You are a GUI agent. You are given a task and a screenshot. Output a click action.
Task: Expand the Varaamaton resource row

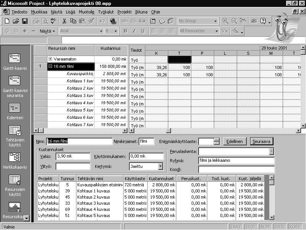[50, 59]
